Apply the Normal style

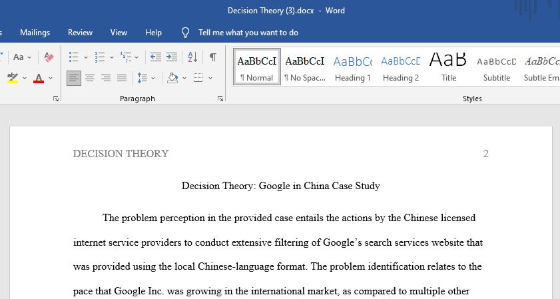coord(257,67)
